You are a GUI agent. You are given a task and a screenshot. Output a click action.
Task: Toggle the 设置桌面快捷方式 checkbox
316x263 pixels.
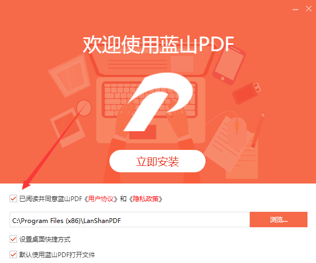pyautogui.click(x=13, y=239)
